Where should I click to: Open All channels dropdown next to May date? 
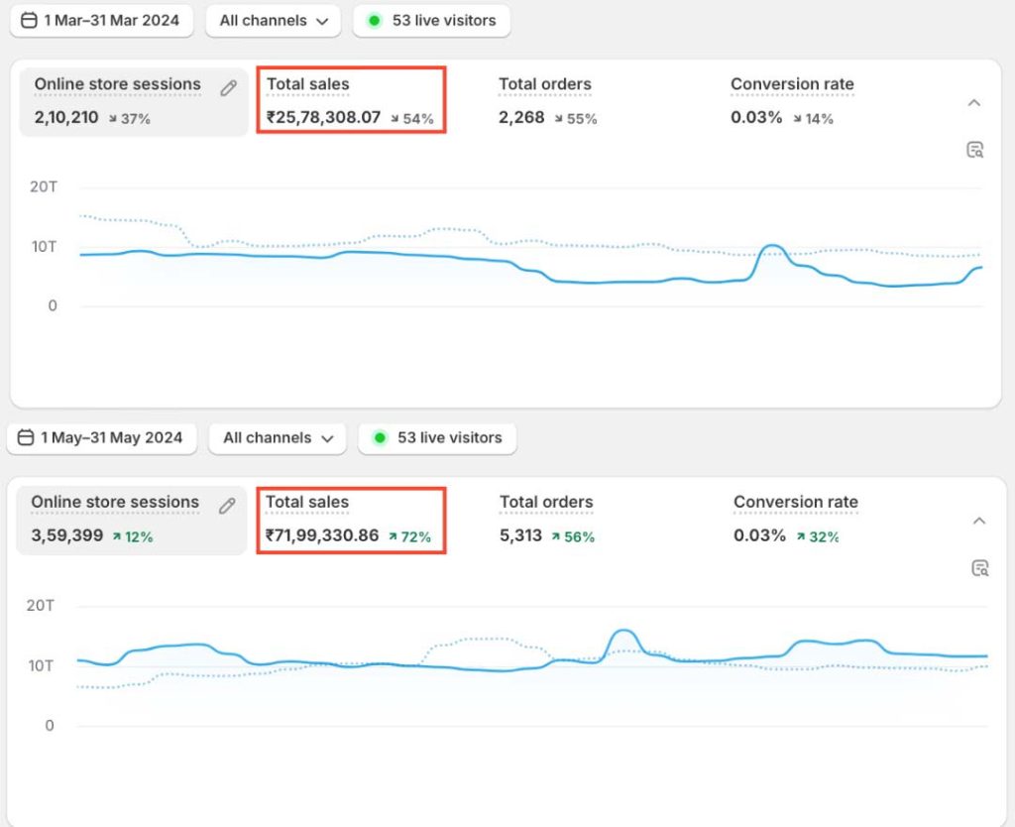pyautogui.click(x=277, y=437)
